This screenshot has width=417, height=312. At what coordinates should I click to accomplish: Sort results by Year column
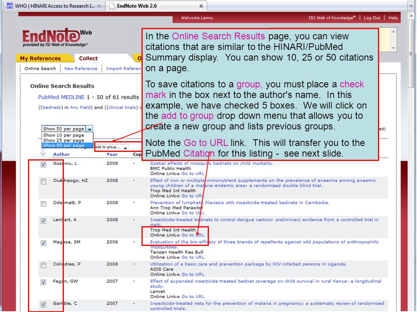point(112,154)
